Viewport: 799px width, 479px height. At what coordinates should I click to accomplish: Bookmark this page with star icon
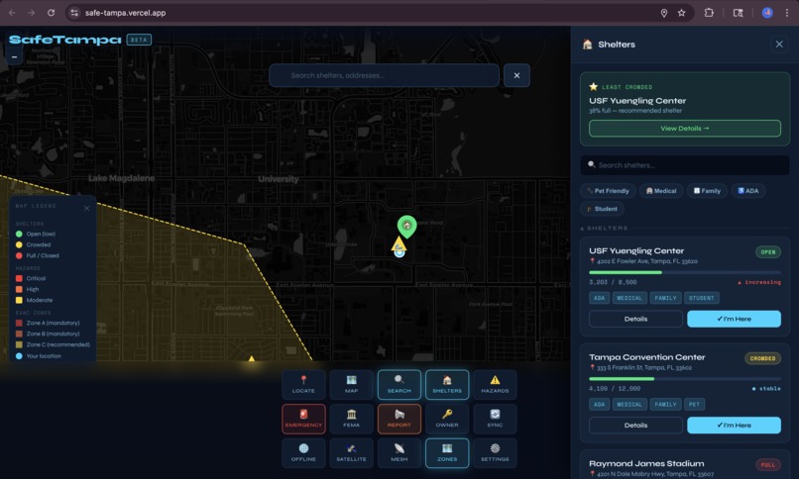click(681, 13)
